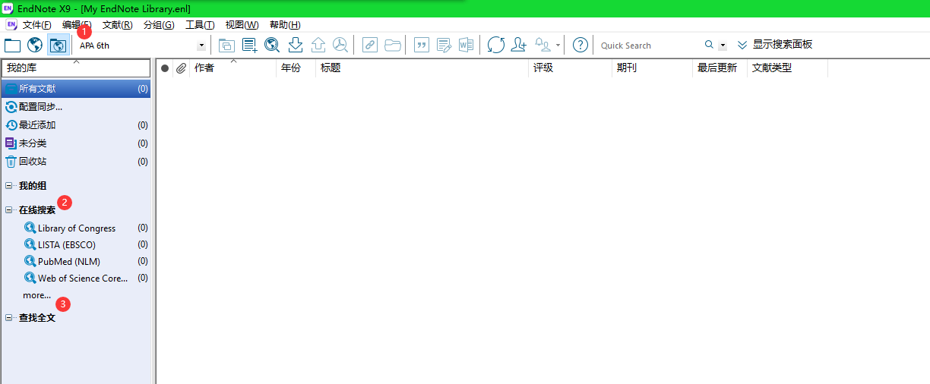Select 未分类 group
The width and height of the screenshot is (930, 384).
tap(76, 143)
